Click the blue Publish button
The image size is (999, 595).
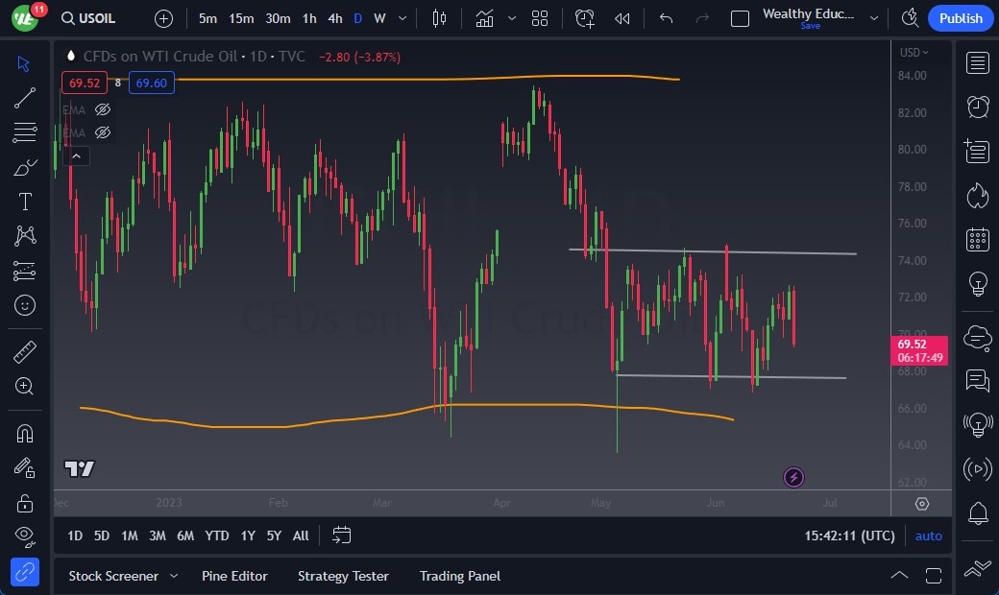(x=961, y=18)
